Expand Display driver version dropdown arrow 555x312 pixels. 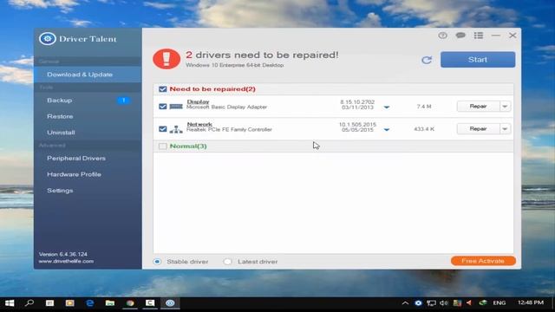[387, 107]
